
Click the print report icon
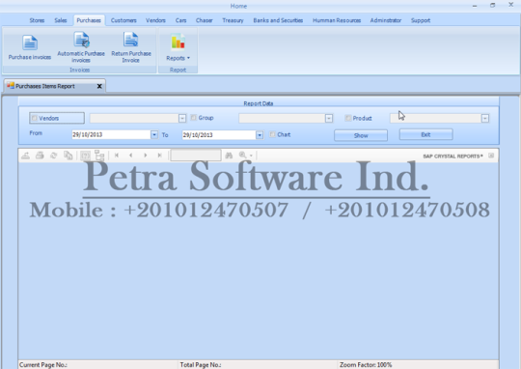[x=40, y=156]
